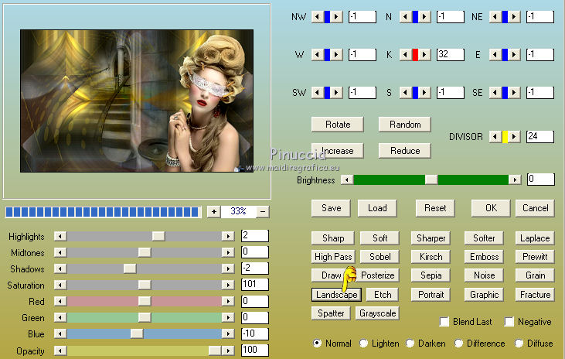Click Brightness slider left arrow

347,179
